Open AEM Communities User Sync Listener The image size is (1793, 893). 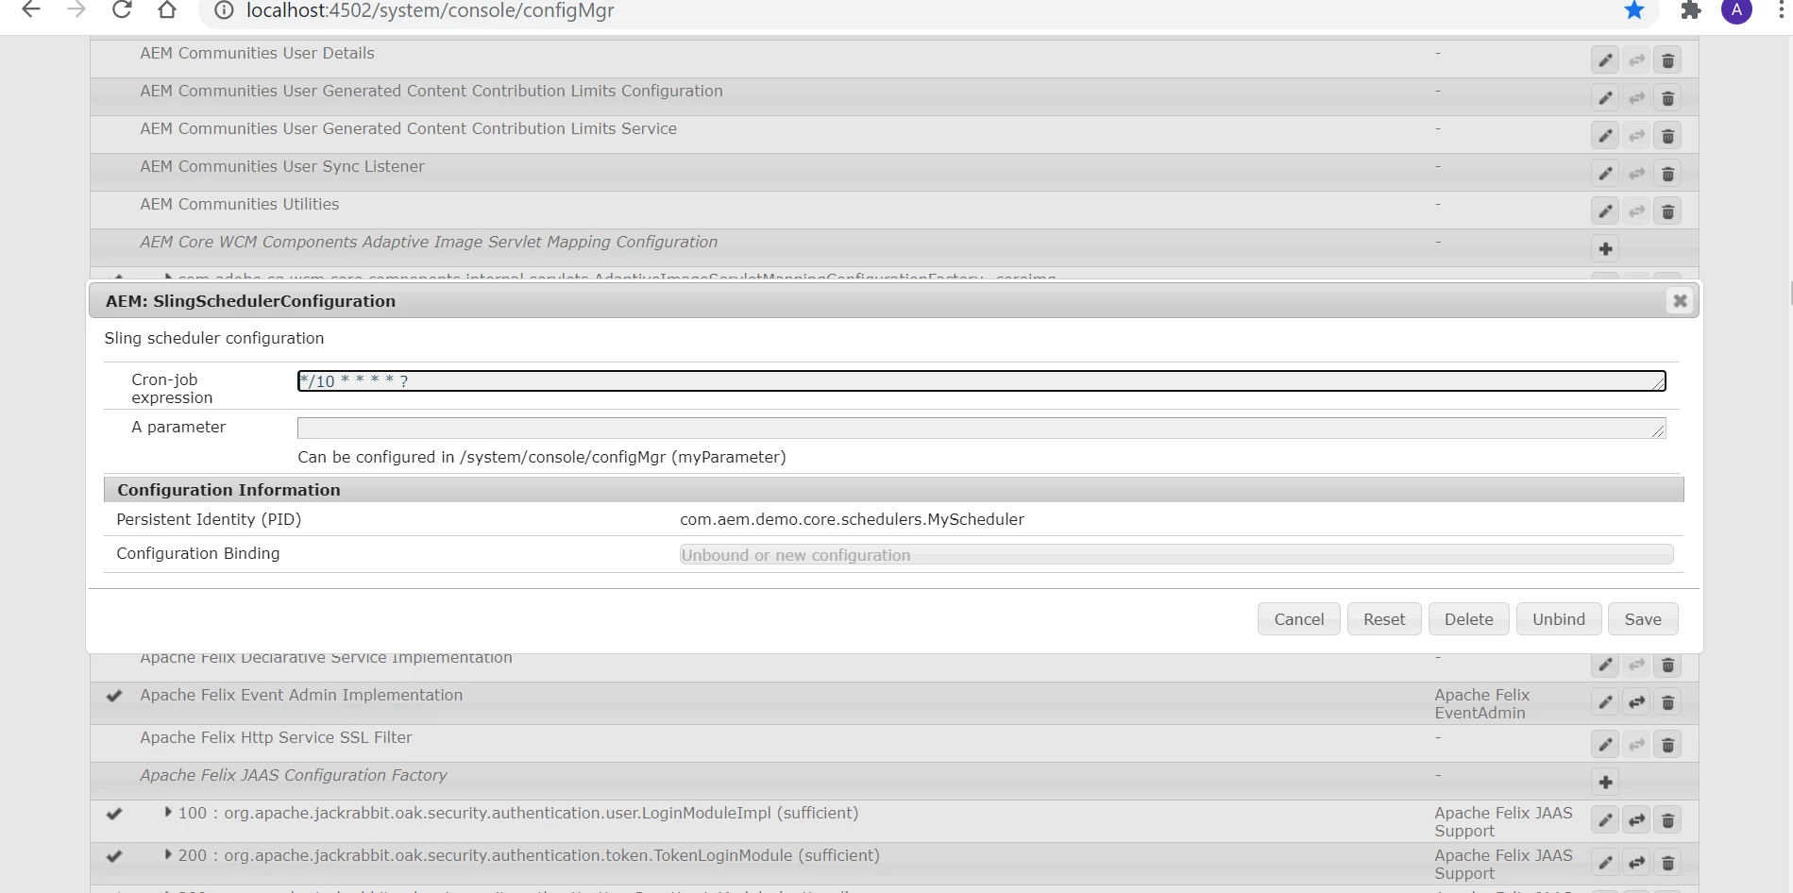281,166
